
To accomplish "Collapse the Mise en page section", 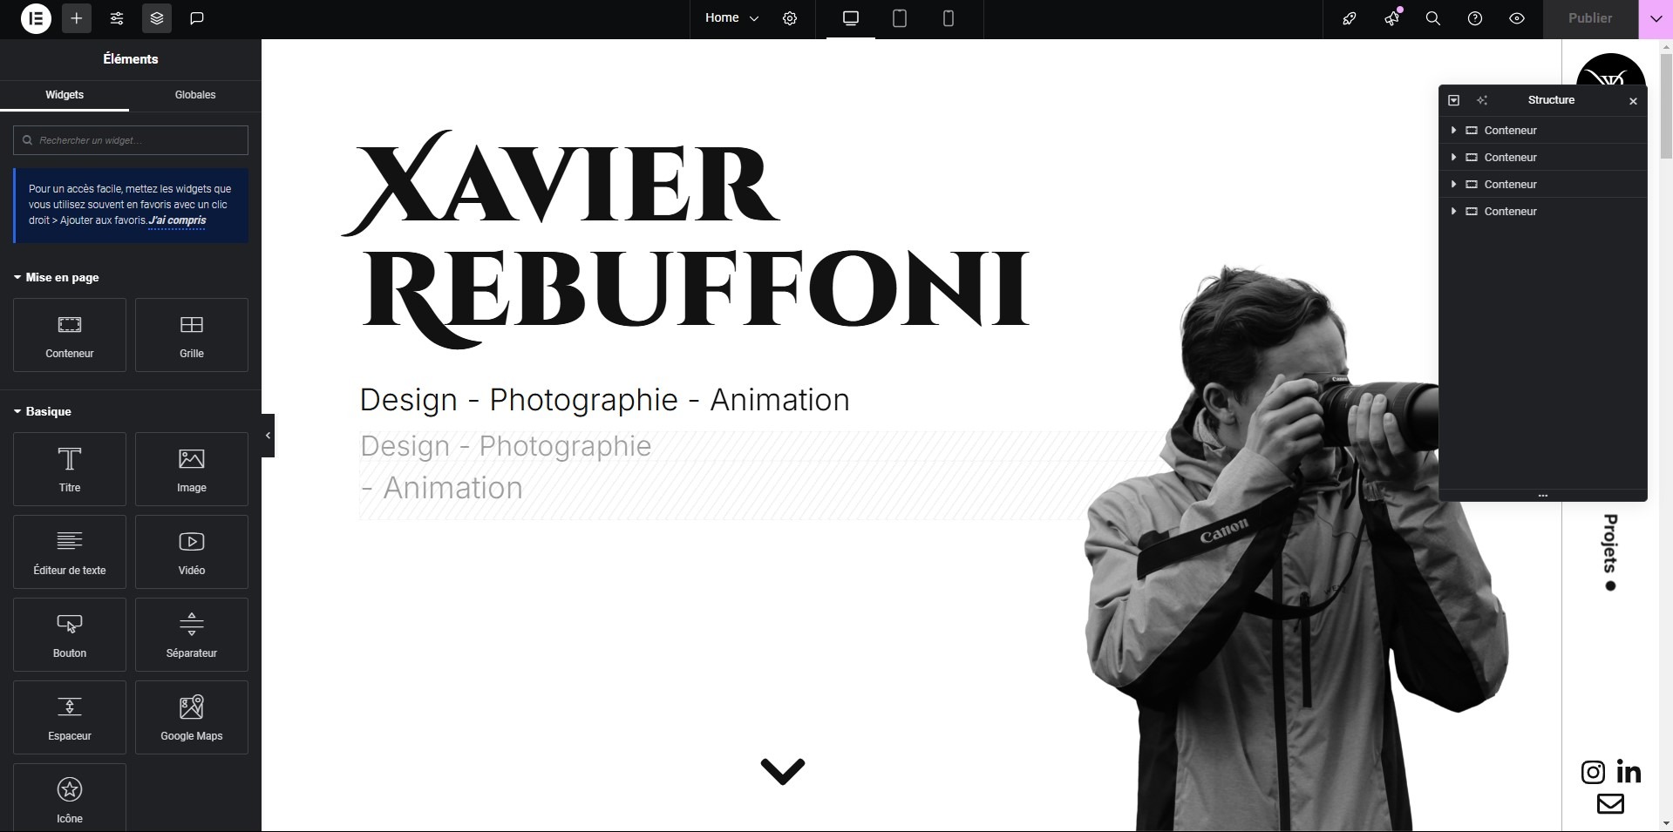I will [57, 277].
